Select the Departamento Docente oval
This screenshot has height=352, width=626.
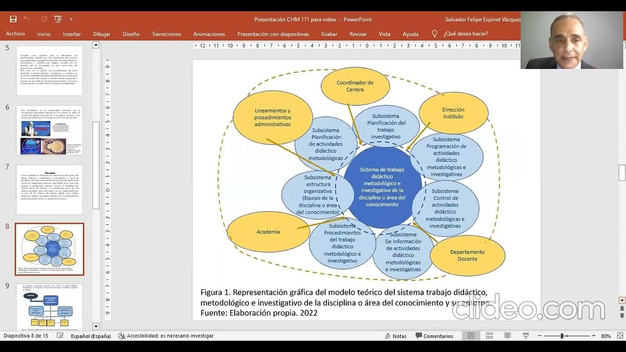click(467, 256)
